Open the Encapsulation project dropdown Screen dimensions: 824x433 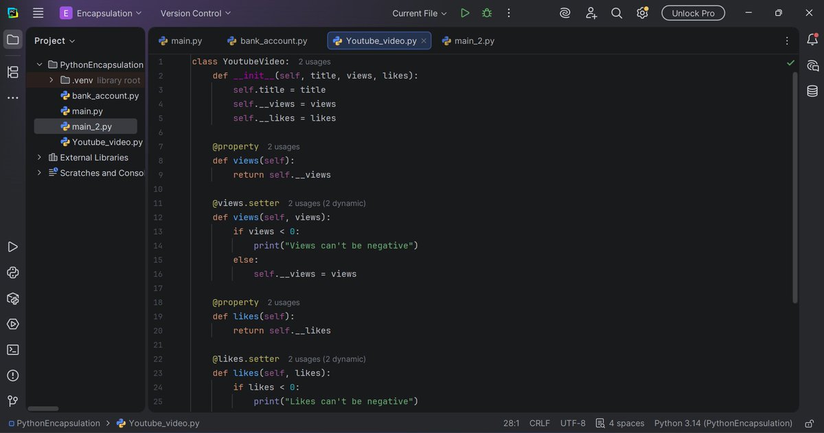tap(101, 13)
